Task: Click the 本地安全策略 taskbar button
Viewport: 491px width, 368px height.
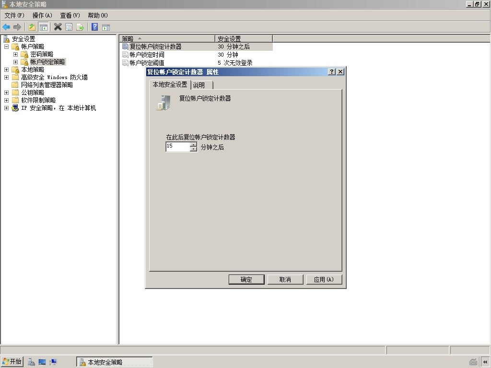Action: pos(115,362)
